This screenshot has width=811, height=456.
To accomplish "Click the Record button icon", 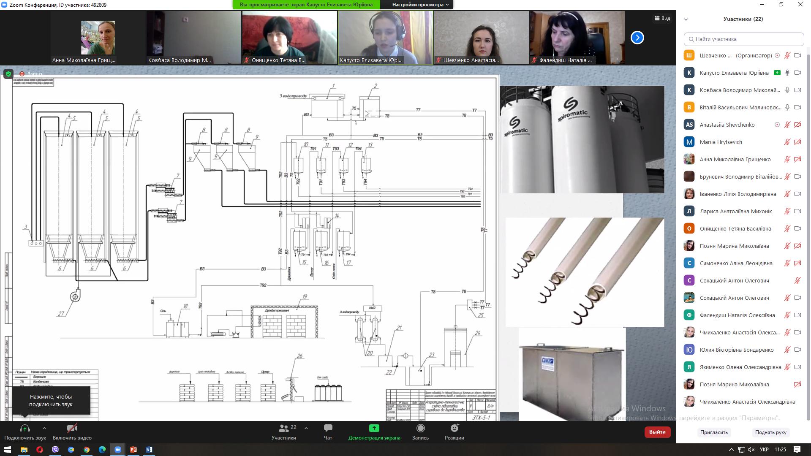I will [x=420, y=428].
